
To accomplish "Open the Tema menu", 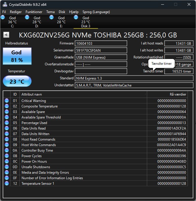I will [50, 12].
